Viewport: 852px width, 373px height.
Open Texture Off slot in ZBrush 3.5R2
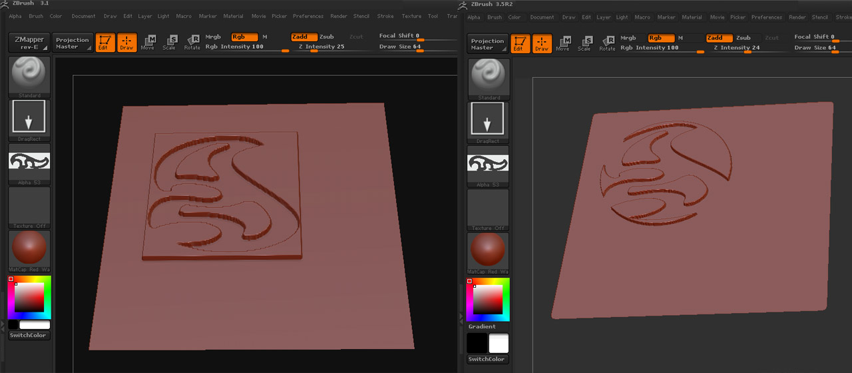click(489, 210)
